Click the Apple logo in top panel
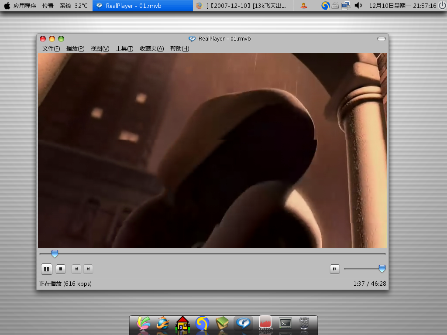447x335 pixels. (7, 6)
